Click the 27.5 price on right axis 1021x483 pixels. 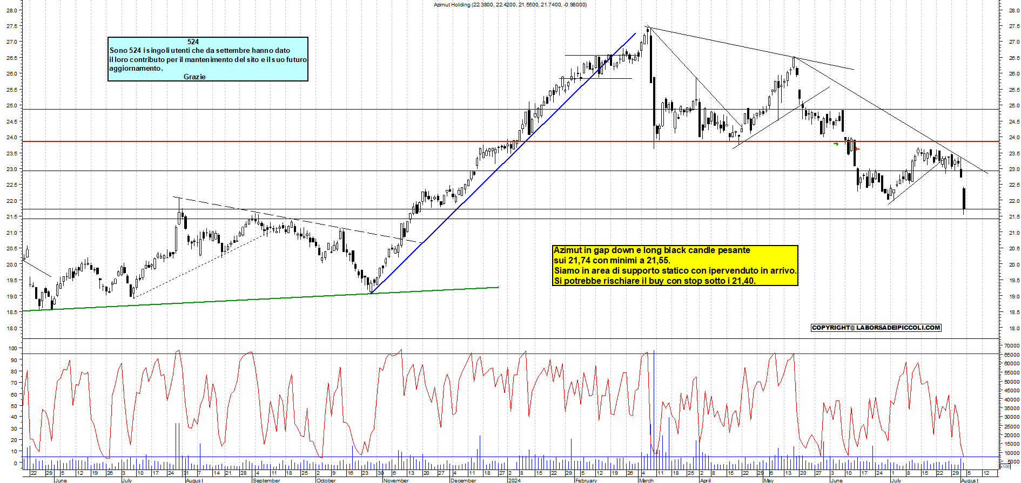tap(1013, 26)
